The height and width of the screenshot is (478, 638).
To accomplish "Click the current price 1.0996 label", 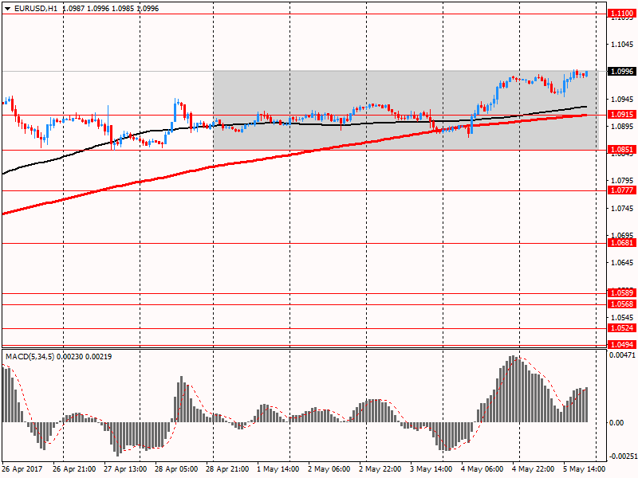I will tap(621, 72).
